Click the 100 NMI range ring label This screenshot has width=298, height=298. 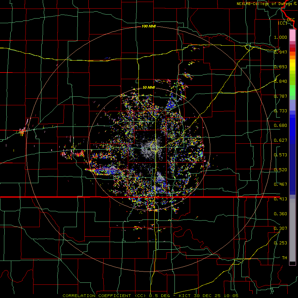click(149, 26)
